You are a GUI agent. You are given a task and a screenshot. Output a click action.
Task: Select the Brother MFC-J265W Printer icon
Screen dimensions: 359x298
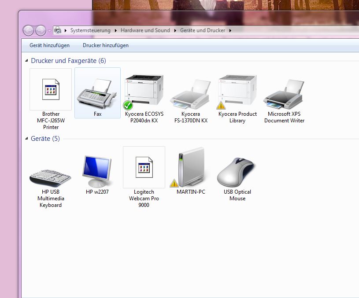(x=51, y=89)
